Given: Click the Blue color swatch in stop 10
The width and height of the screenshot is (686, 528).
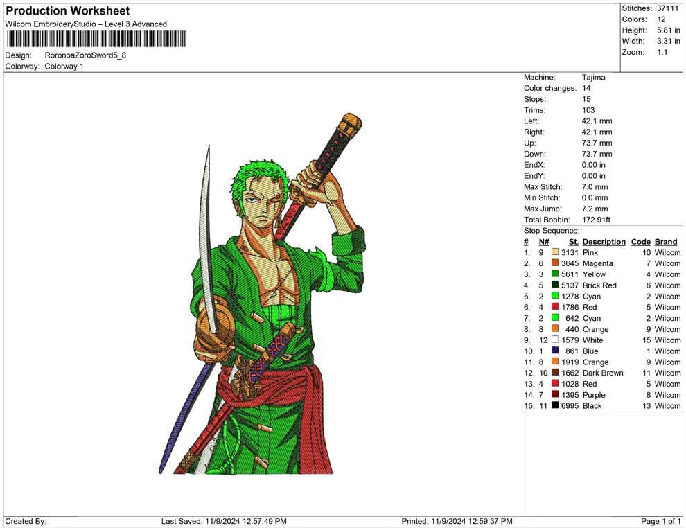Looking at the screenshot, I should tap(555, 351).
